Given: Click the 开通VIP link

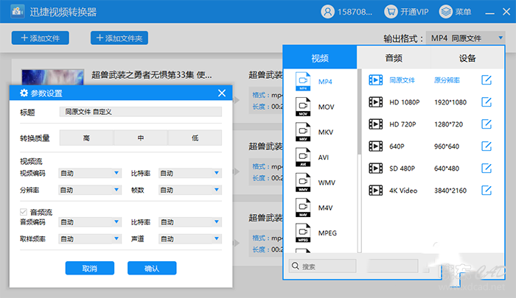Looking at the screenshot, I should tap(414, 13).
